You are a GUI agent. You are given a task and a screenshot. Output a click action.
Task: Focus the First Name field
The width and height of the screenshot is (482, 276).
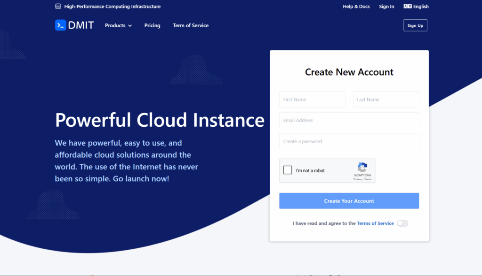pyautogui.click(x=312, y=100)
